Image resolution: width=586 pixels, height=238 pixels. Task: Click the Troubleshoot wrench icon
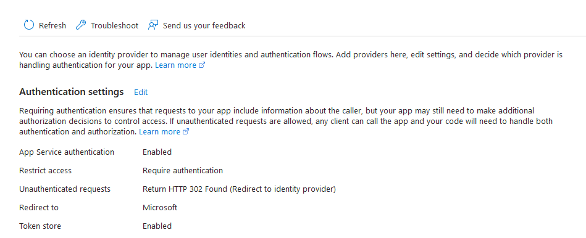click(80, 25)
